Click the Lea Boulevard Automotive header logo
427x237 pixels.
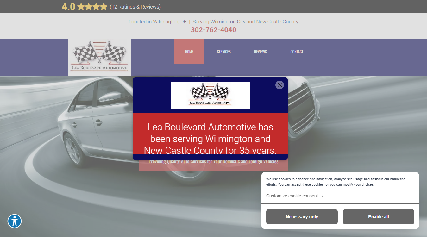[x=100, y=57]
